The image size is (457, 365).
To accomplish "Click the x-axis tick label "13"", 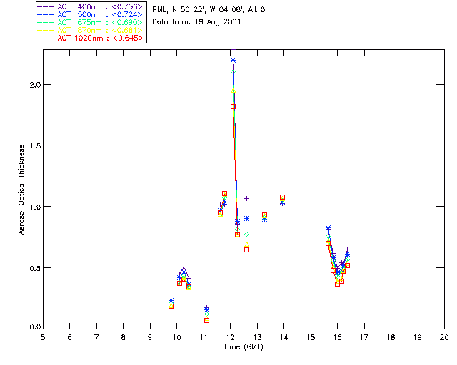I will 257,337.
